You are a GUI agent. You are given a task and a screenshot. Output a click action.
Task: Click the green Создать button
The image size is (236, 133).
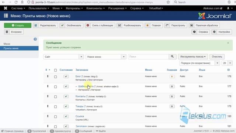tap(18, 25)
